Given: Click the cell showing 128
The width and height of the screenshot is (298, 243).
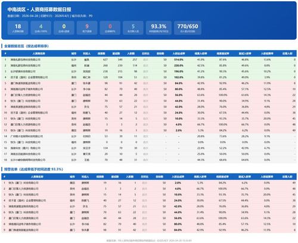Looking at the screenshot, I should pos(105,77).
